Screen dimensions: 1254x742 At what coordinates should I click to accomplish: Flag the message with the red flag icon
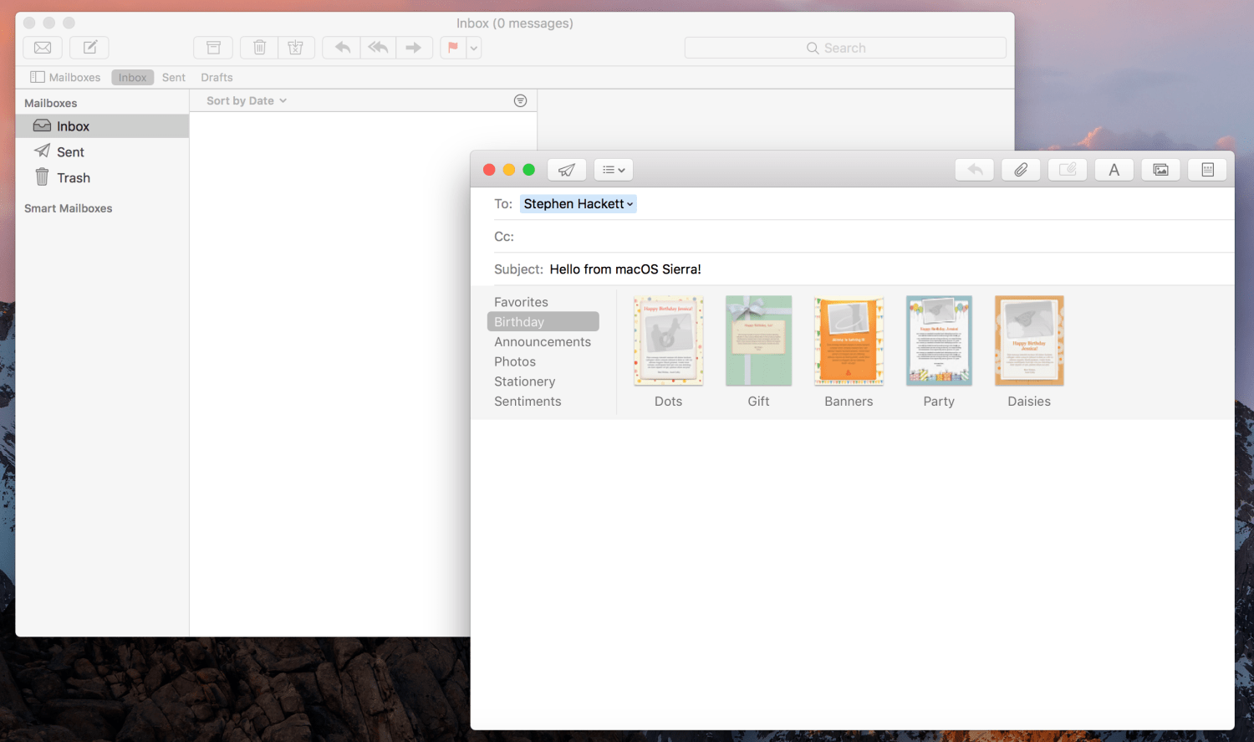[x=452, y=48]
